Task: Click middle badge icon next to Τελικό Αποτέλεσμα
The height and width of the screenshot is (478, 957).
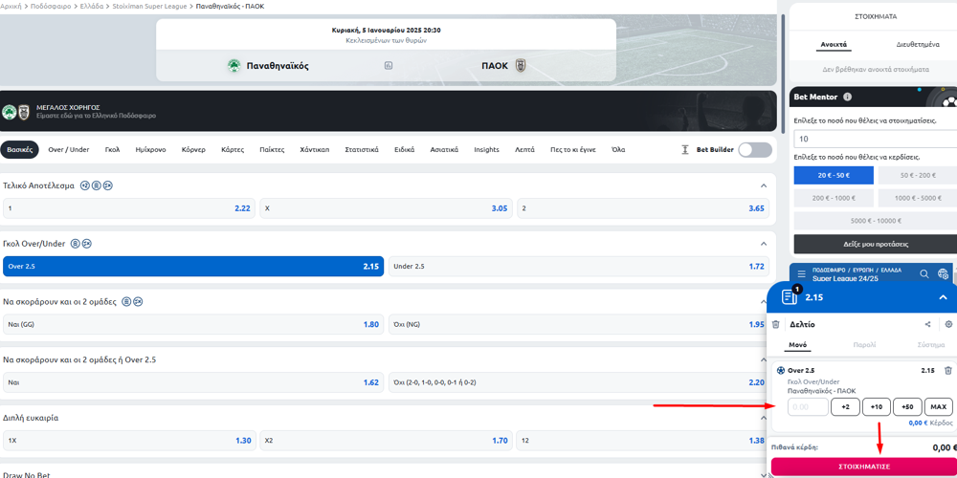Action: 97,185
